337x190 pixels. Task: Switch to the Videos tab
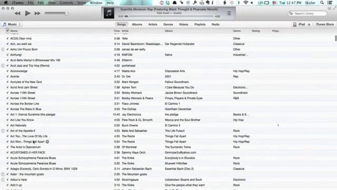(183, 24)
